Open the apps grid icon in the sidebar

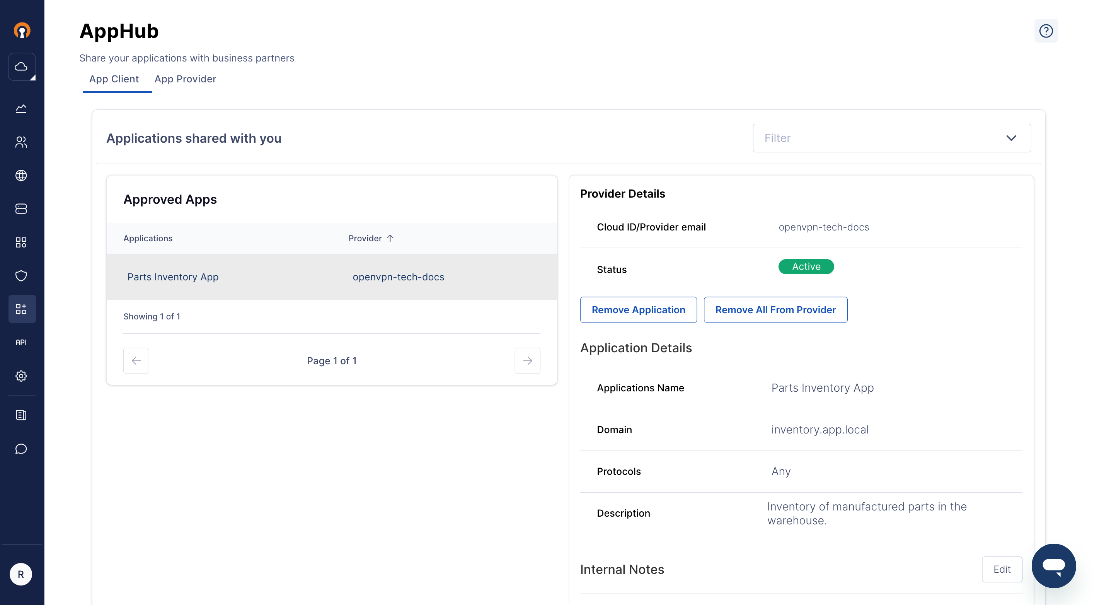[21, 242]
